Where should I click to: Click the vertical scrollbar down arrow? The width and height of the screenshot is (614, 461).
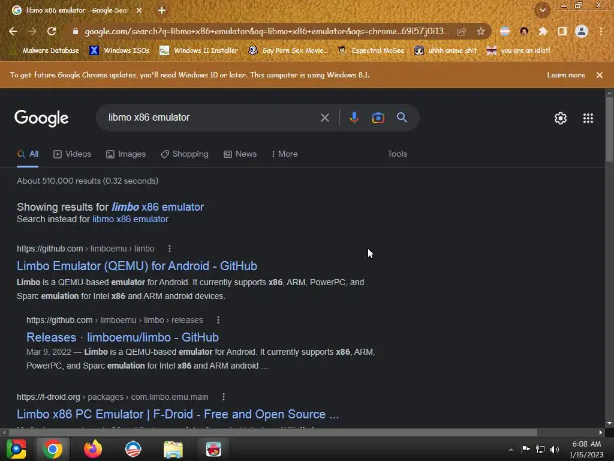click(609, 423)
